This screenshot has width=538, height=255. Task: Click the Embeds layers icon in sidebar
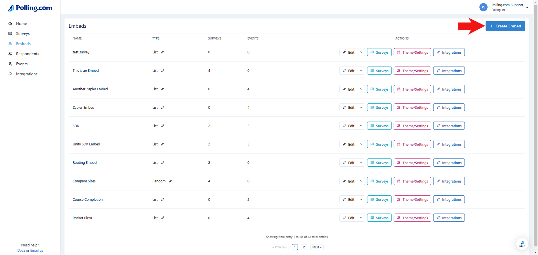coord(10,44)
